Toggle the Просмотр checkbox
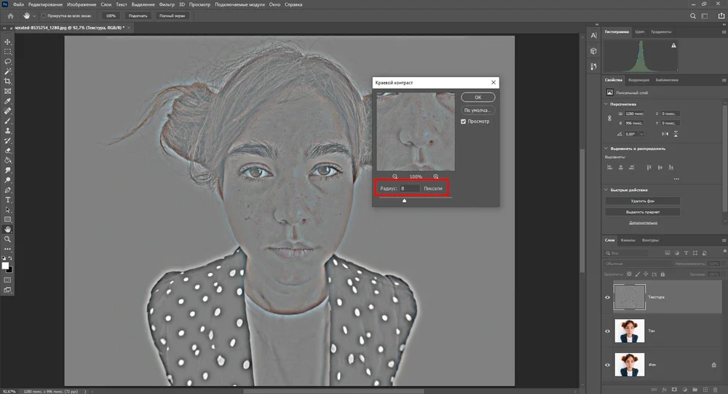728x394 pixels. (x=463, y=122)
